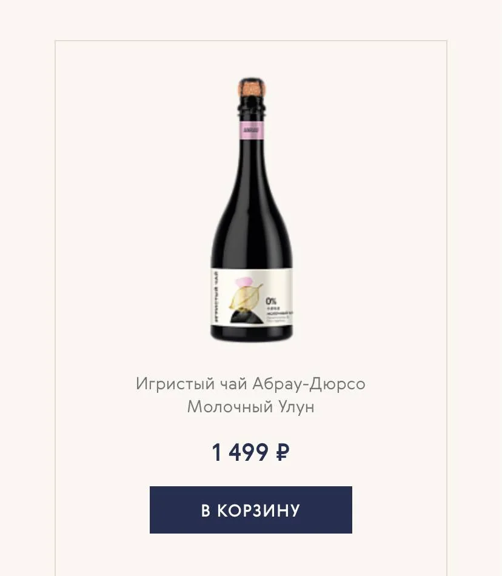Add the sparkling tea to cart with В КОРЗИНУ

click(x=251, y=510)
